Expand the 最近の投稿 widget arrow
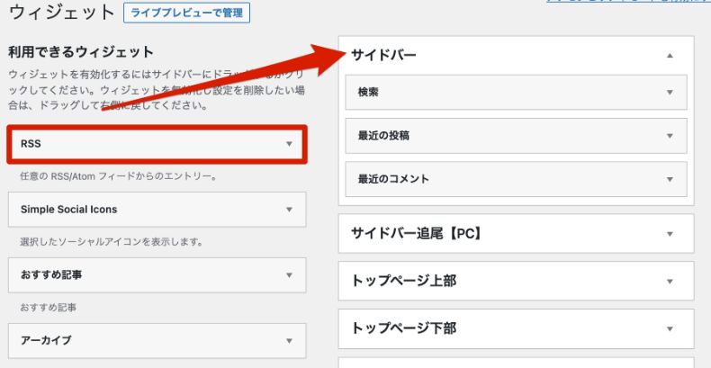Viewport: 711px width, 368px height. [x=670, y=136]
